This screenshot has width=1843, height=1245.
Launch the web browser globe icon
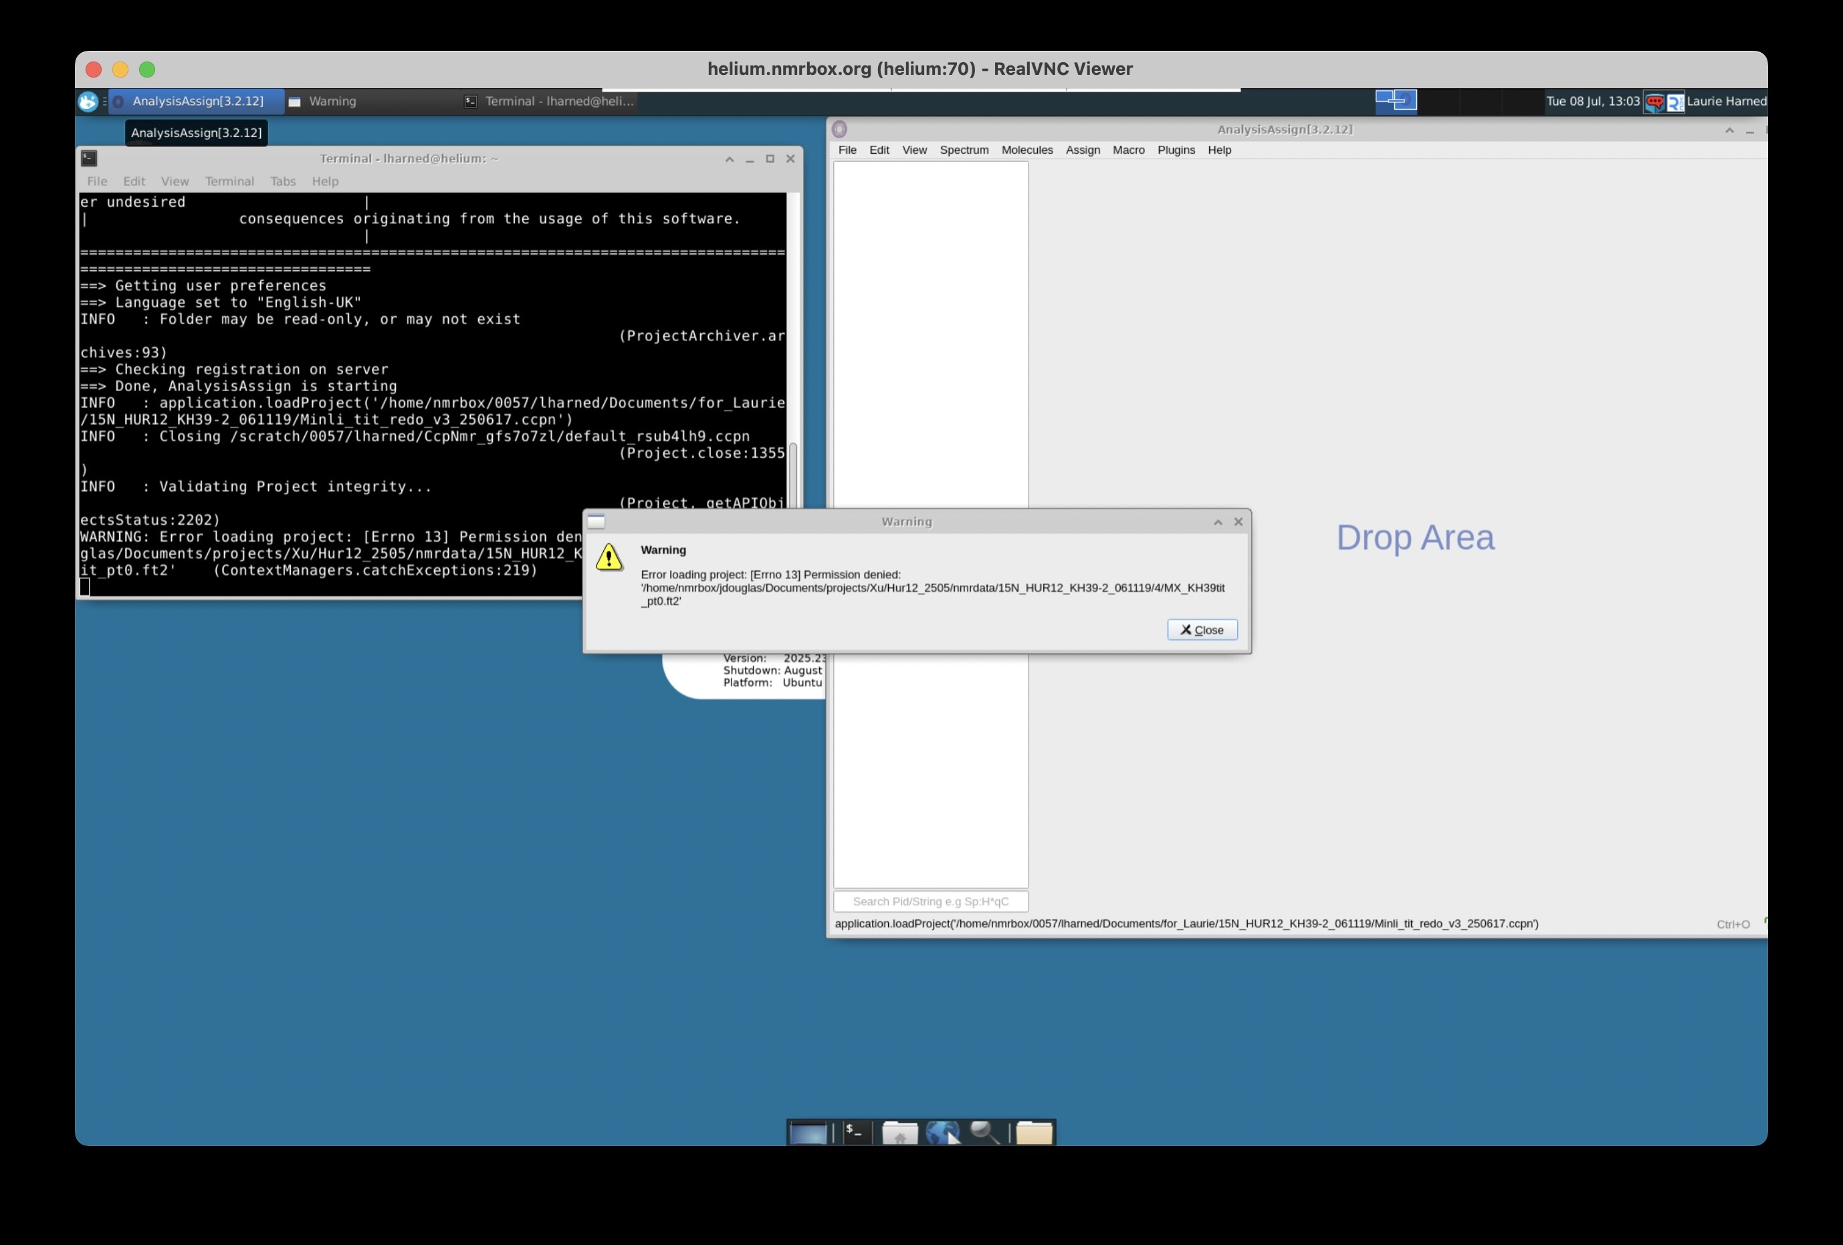coord(942,1133)
